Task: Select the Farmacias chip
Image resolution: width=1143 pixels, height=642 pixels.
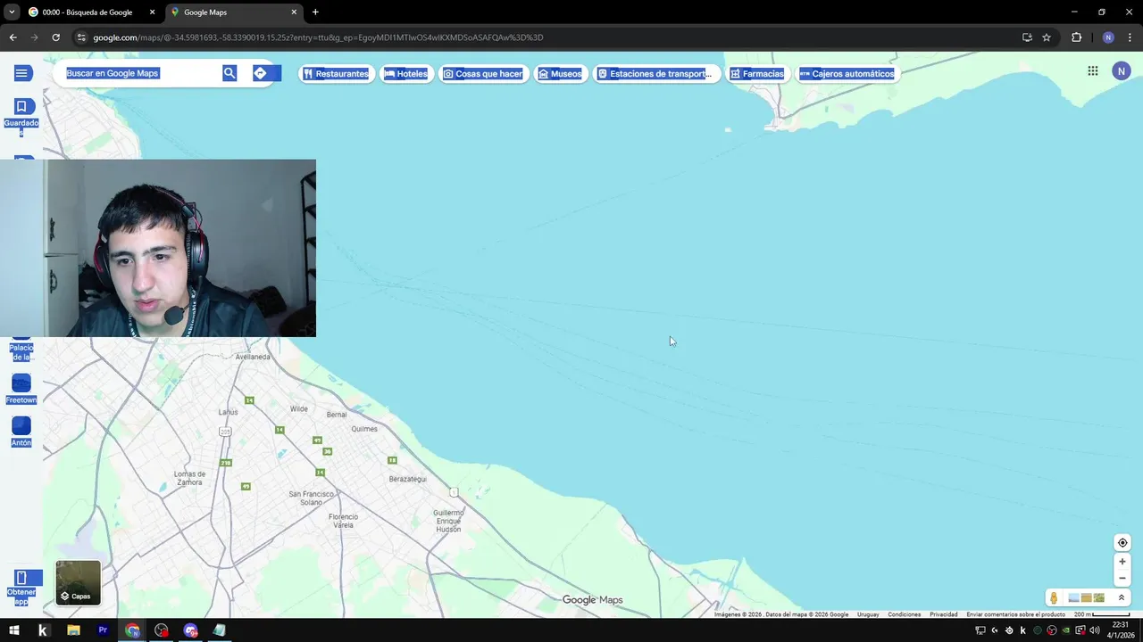Action: 757,74
